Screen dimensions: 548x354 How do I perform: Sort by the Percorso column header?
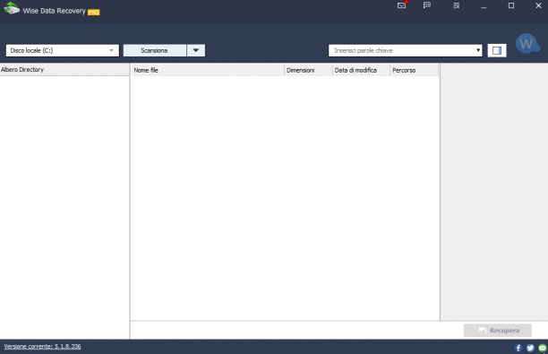414,70
